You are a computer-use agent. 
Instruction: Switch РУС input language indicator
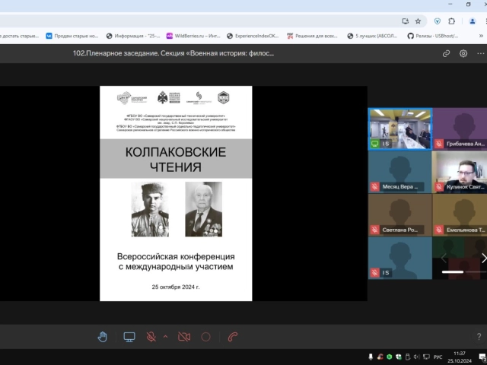click(438, 357)
